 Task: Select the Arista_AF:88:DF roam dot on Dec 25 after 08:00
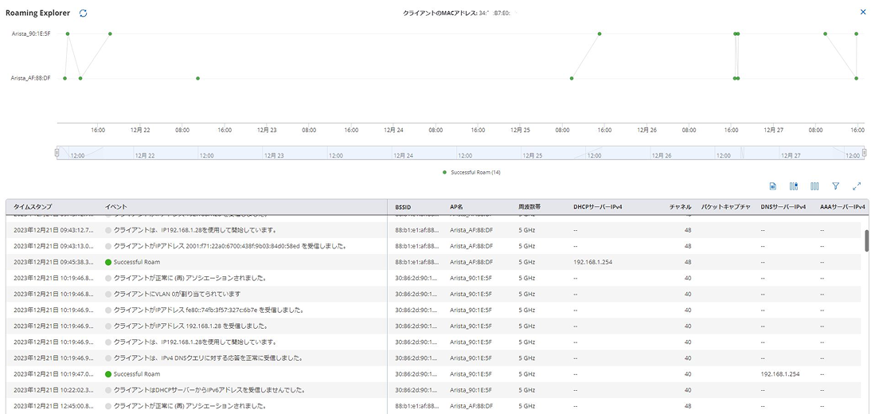click(572, 78)
